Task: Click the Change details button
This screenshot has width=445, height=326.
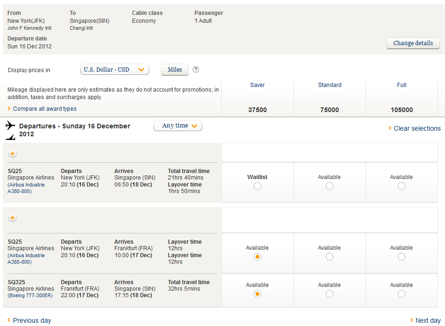Action: (x=413, y=43)
